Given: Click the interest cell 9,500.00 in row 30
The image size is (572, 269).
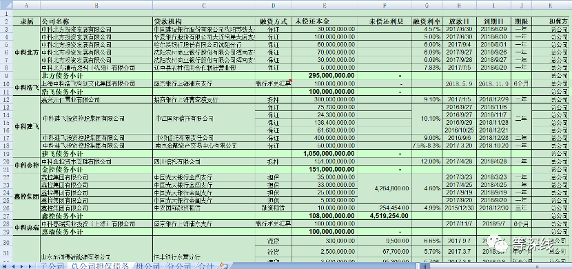Looking at the screenshot, I should click(x=384, y=241).
